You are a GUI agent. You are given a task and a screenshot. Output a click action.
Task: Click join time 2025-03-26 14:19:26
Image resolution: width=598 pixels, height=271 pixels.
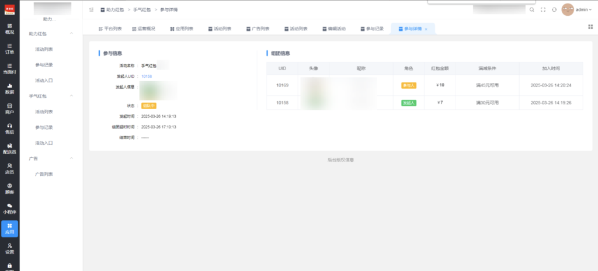[x=551, y=103]
